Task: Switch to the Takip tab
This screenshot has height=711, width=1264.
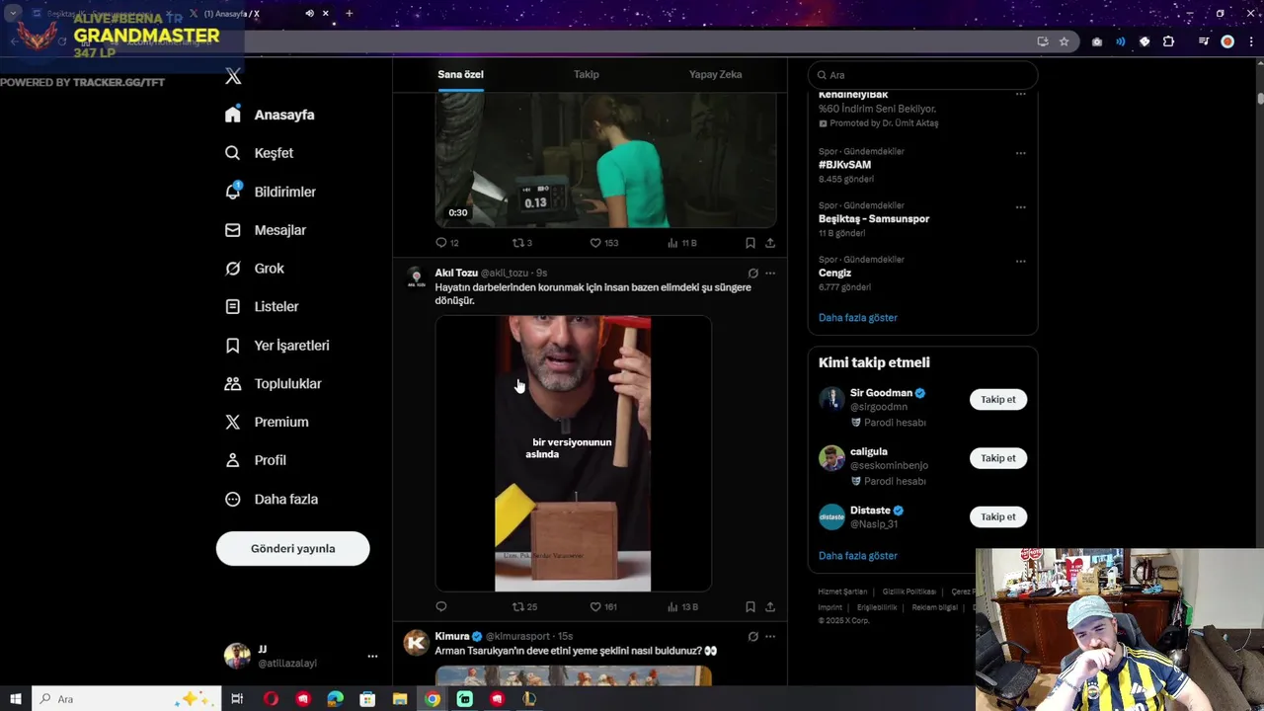Action: point(587,74)
